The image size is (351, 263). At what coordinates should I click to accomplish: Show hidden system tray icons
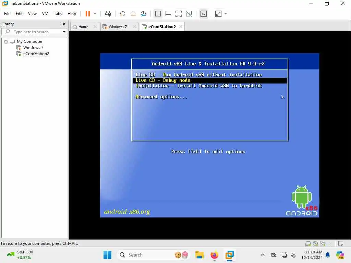pos(263,255)
